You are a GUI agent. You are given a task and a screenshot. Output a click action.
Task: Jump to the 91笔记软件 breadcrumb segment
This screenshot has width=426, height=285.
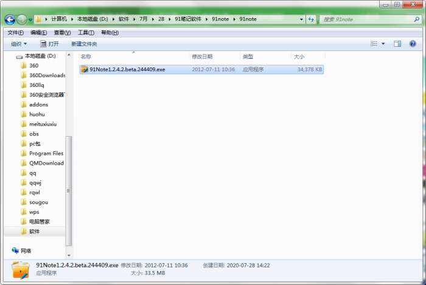(188, 19)
